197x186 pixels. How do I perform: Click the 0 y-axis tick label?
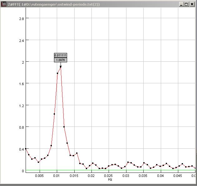coord(23,171)
